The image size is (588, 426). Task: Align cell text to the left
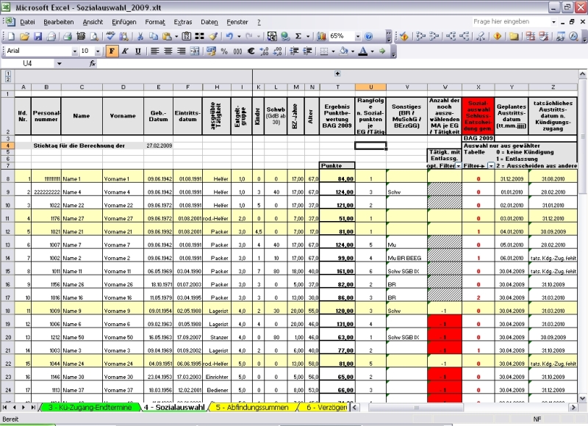point(154,51)
